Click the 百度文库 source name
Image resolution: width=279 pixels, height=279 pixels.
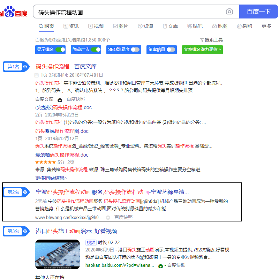(x=44, y=99)
